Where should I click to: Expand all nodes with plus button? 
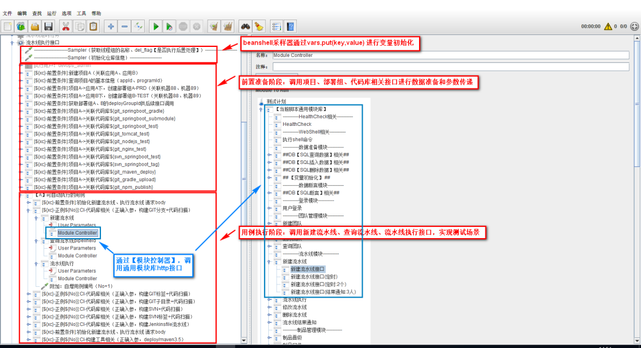(x=111, y=26)
